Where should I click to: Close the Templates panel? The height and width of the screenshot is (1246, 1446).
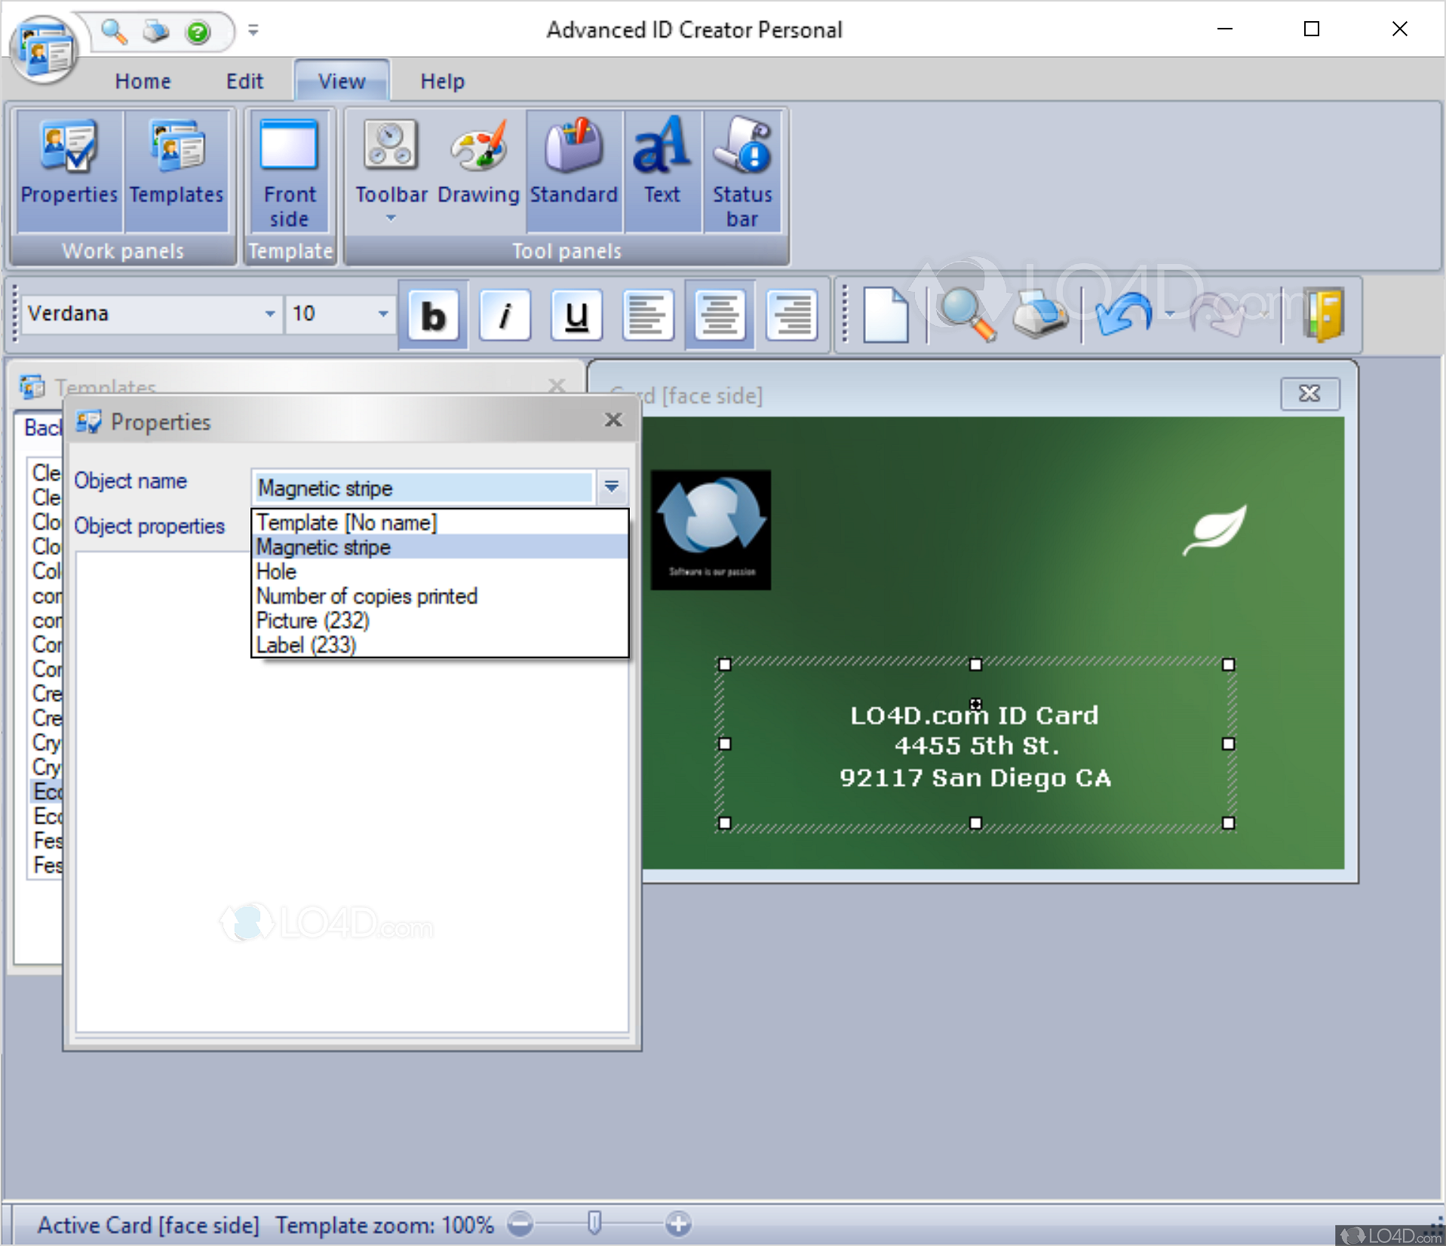coord(557,386)
